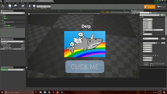167x94 pixels.
Task: Toggle visibility of TextBlock Derp row
Action: click(24, 49)
